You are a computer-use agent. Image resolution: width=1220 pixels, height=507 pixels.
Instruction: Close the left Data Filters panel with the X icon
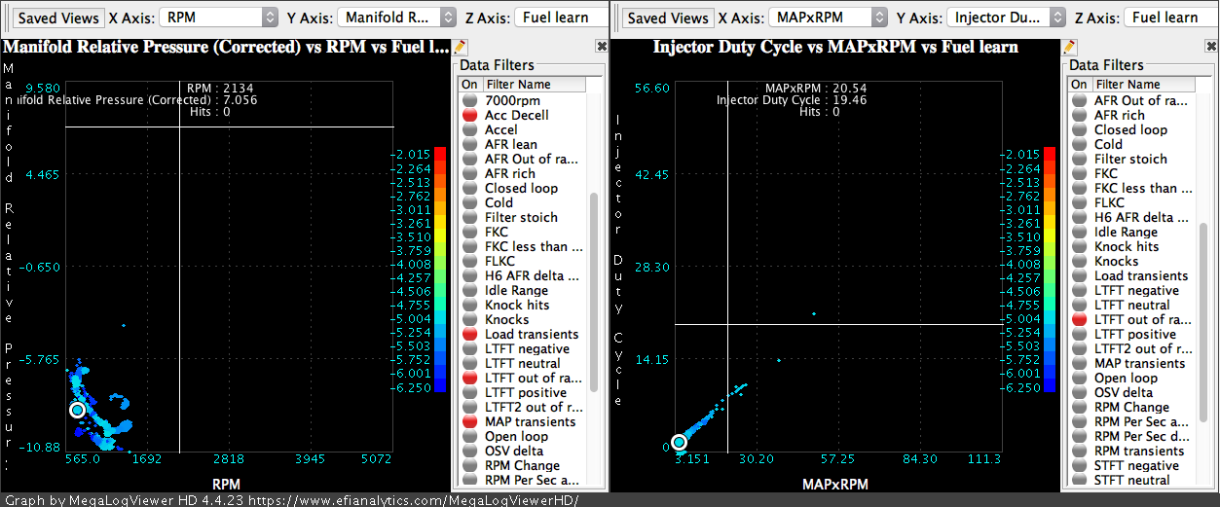tap(602, 47)
